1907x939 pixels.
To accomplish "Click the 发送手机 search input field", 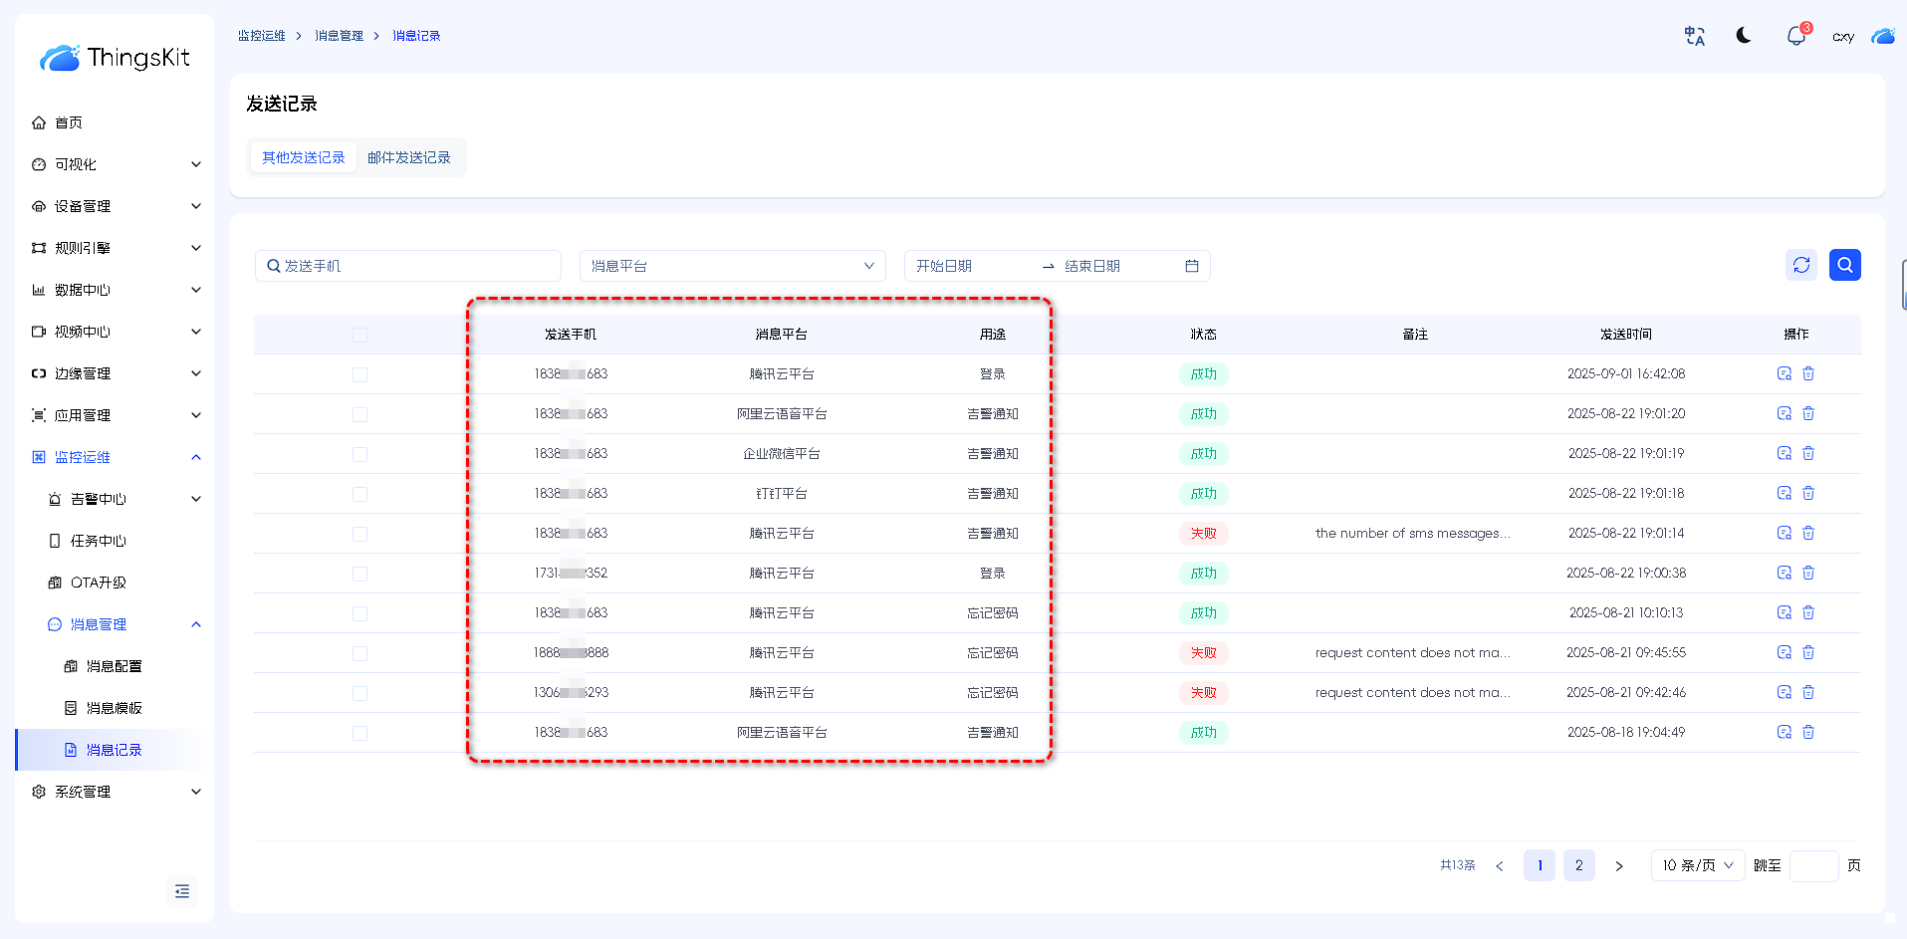I will (x=408, y=266).
